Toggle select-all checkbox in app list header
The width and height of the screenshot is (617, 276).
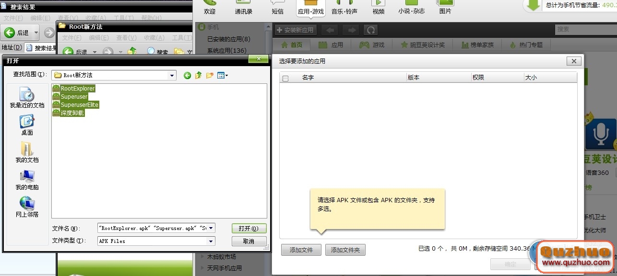tap(285, 78)
